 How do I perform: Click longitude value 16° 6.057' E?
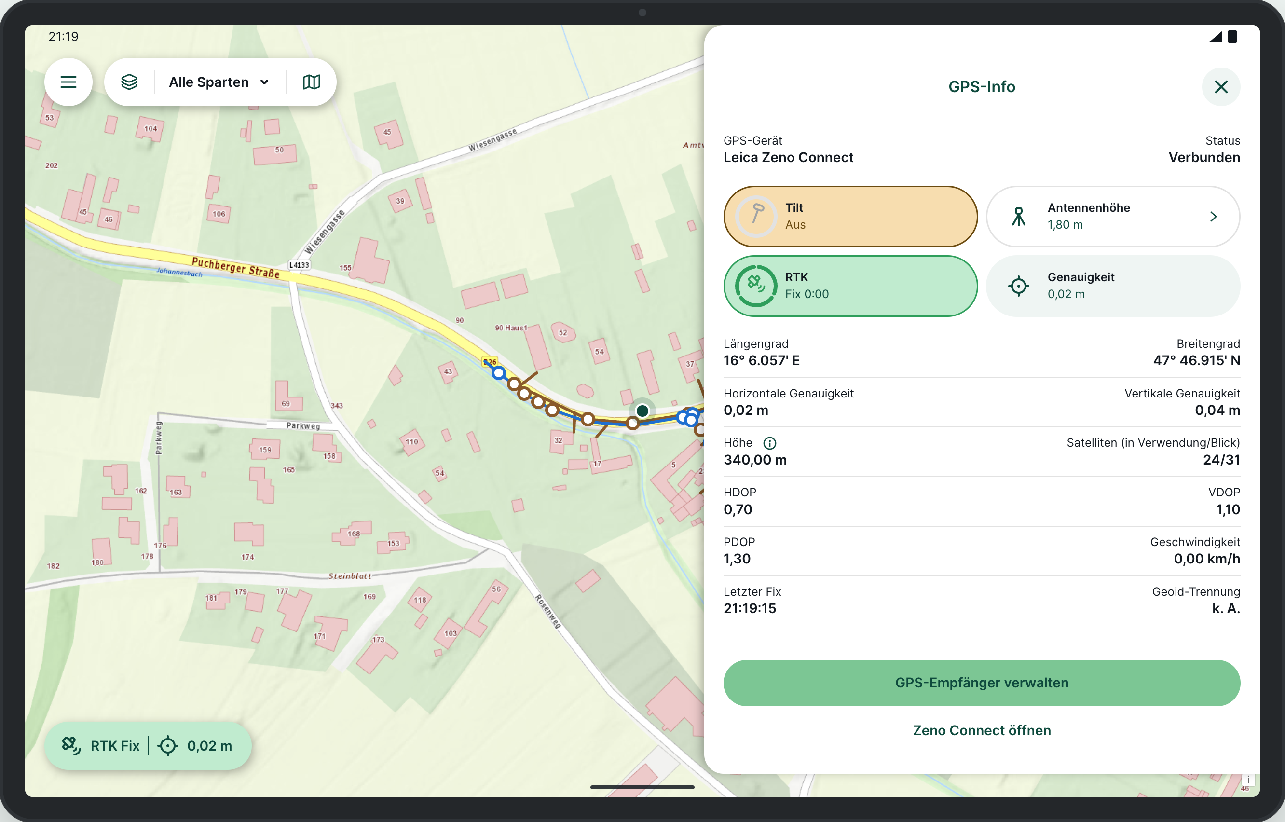(762, 360)
